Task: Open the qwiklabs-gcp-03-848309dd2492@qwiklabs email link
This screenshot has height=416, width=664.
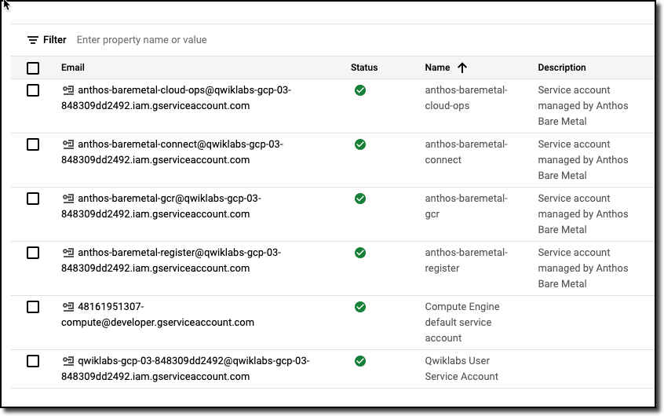Action: (x=185, y=369)
